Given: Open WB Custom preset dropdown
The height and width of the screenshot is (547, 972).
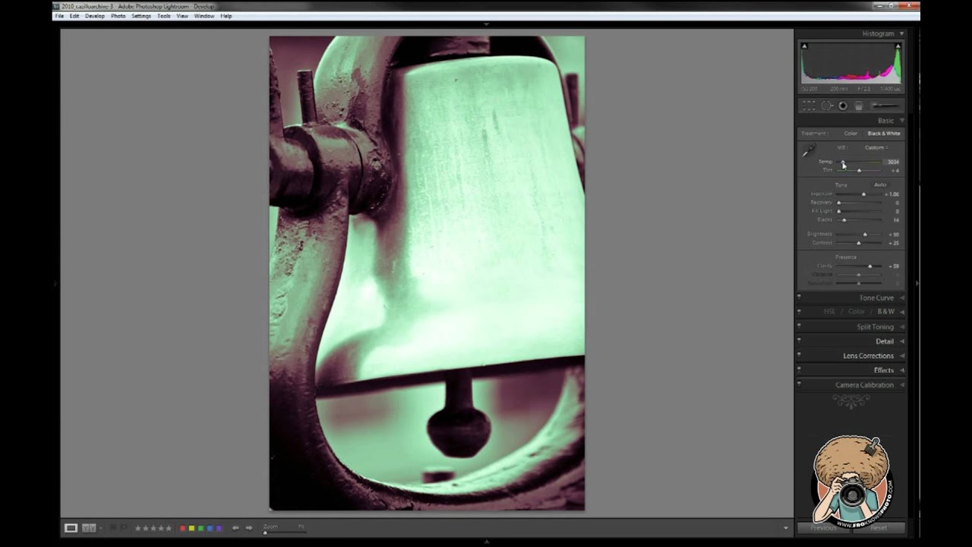Looking at the screenshot, I should point(876,147).
